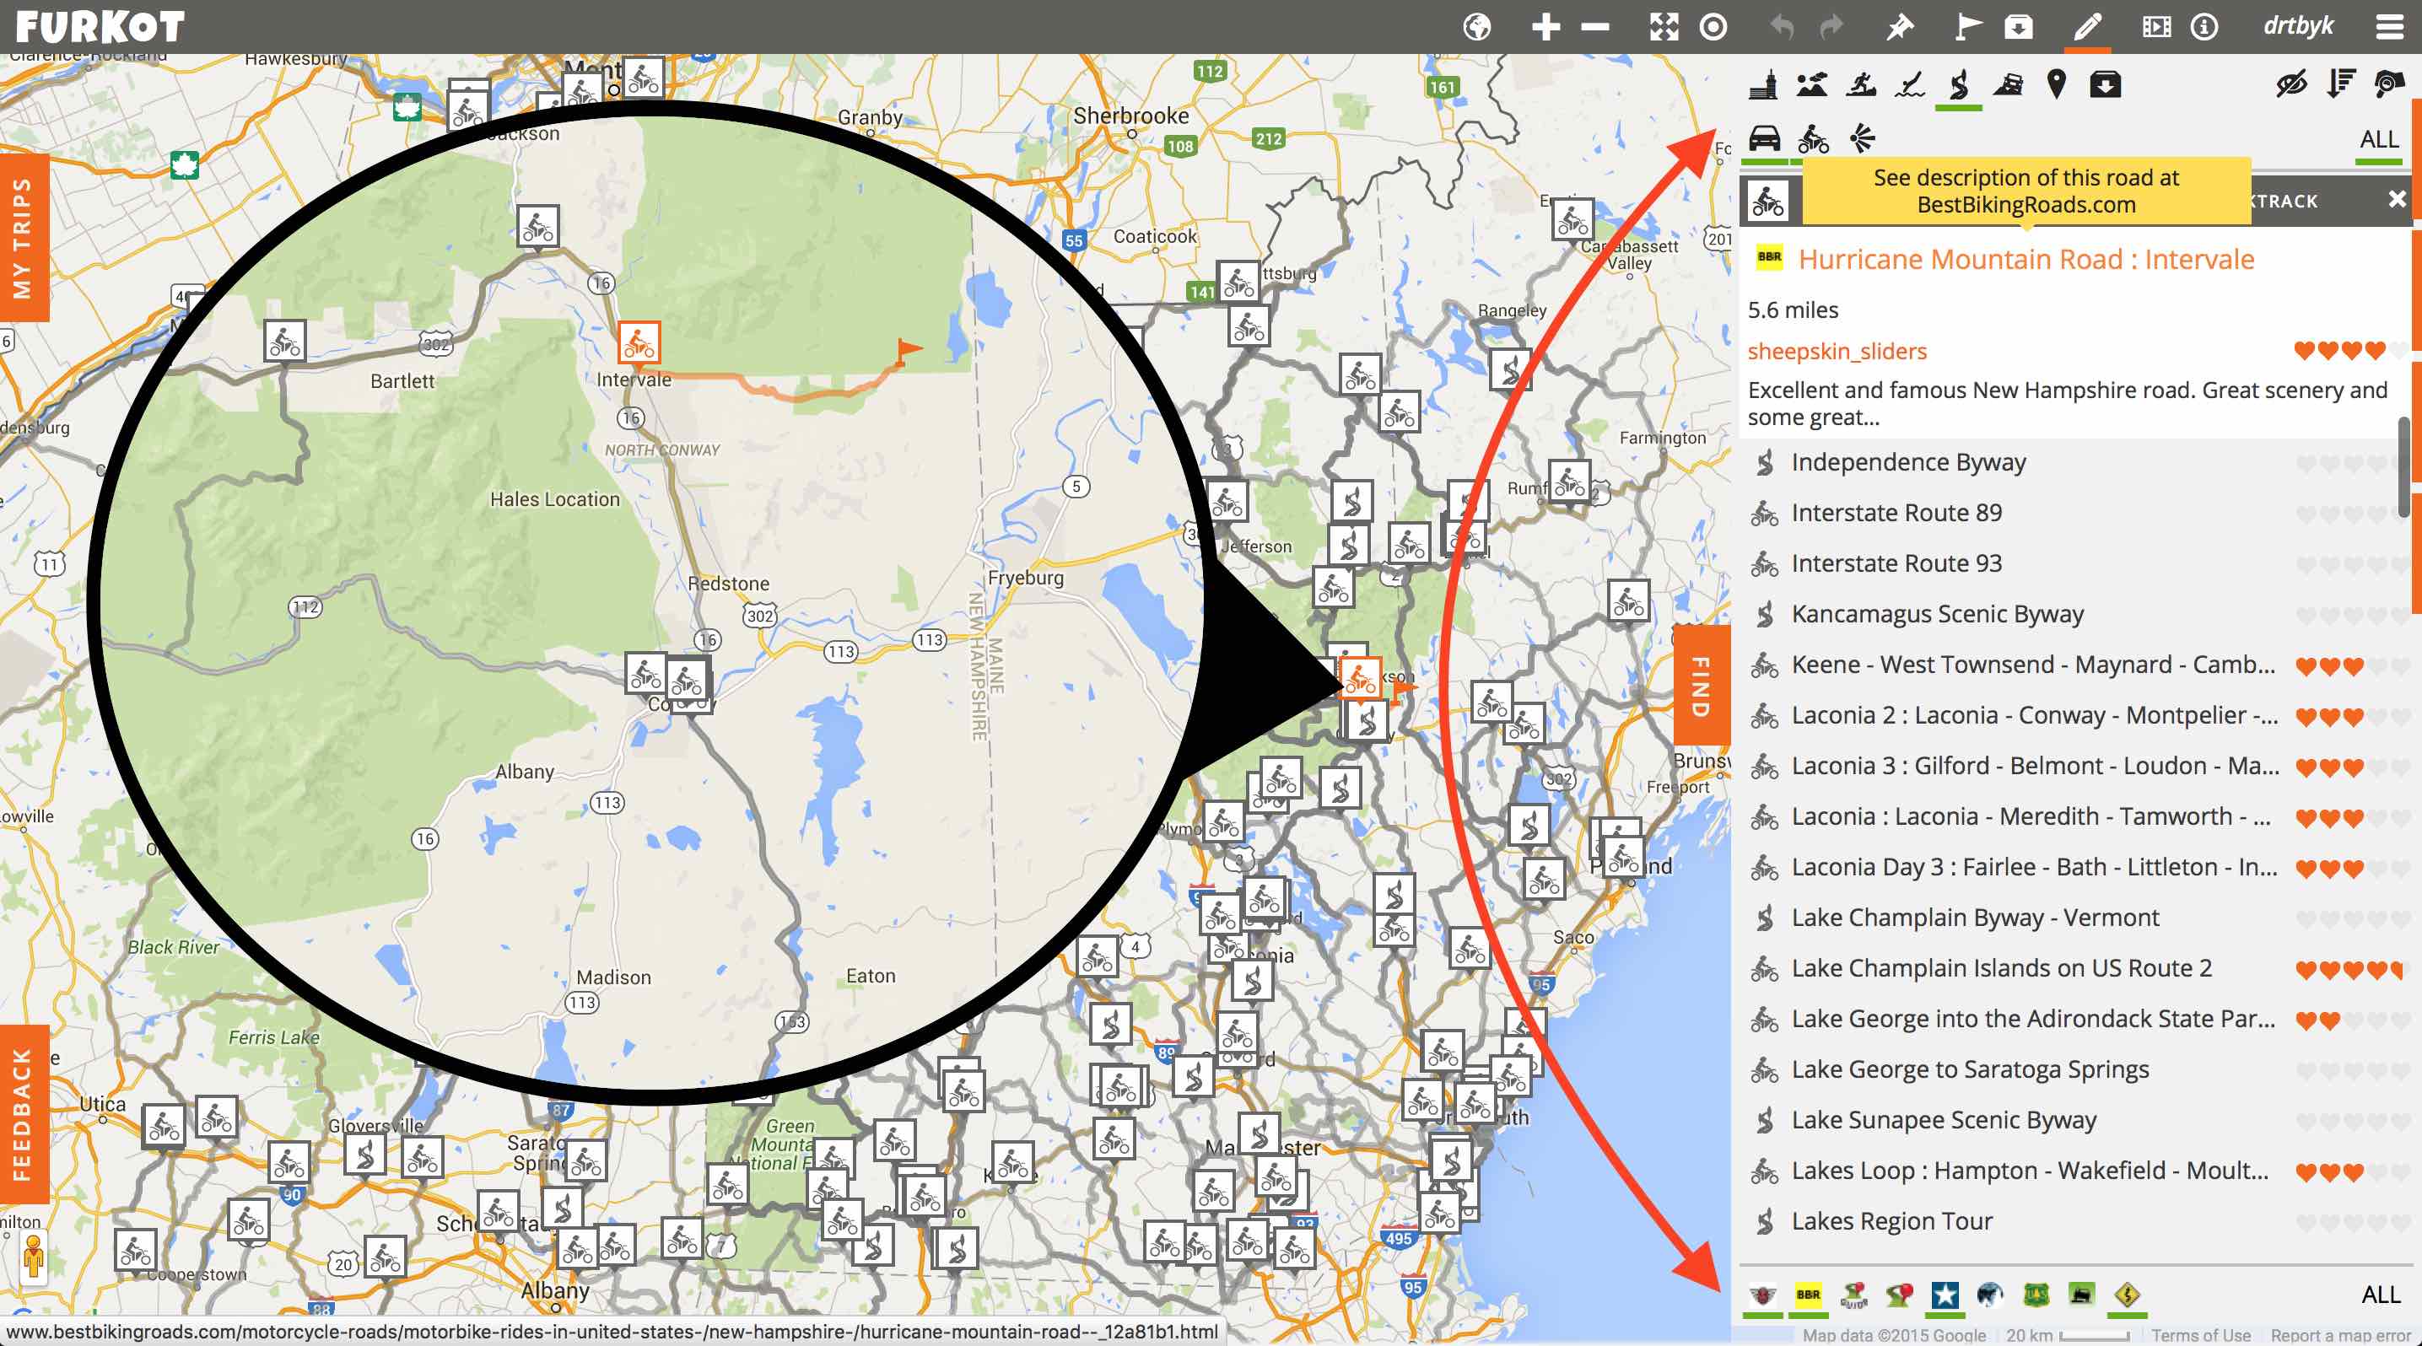The image size is (2422, 1346).
Task: Select Kancamagus Scenic Byway in the list
Action: (x=1937, y=614)
